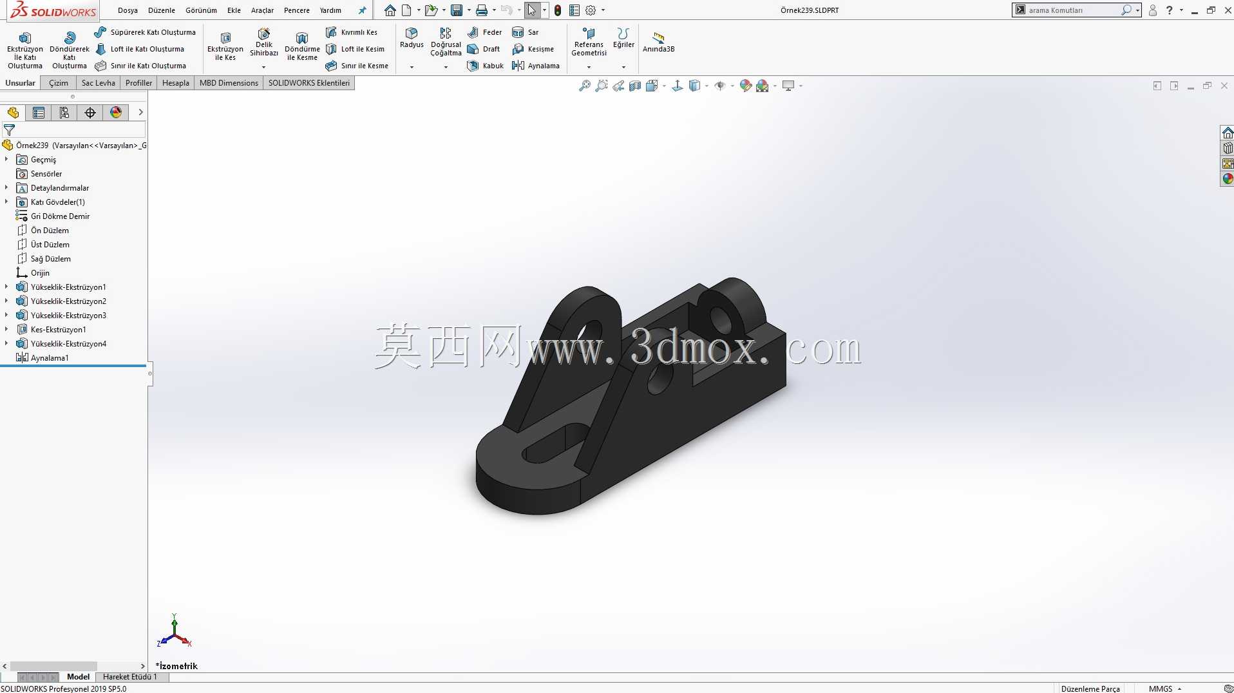Open Delik Sihirbazı tool
Viewport: 1234px width, 693px height.
(x=263, y=42)
